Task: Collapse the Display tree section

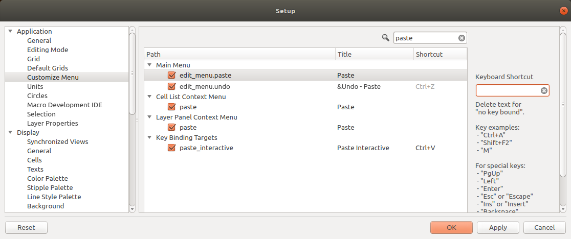Action: 10,133
